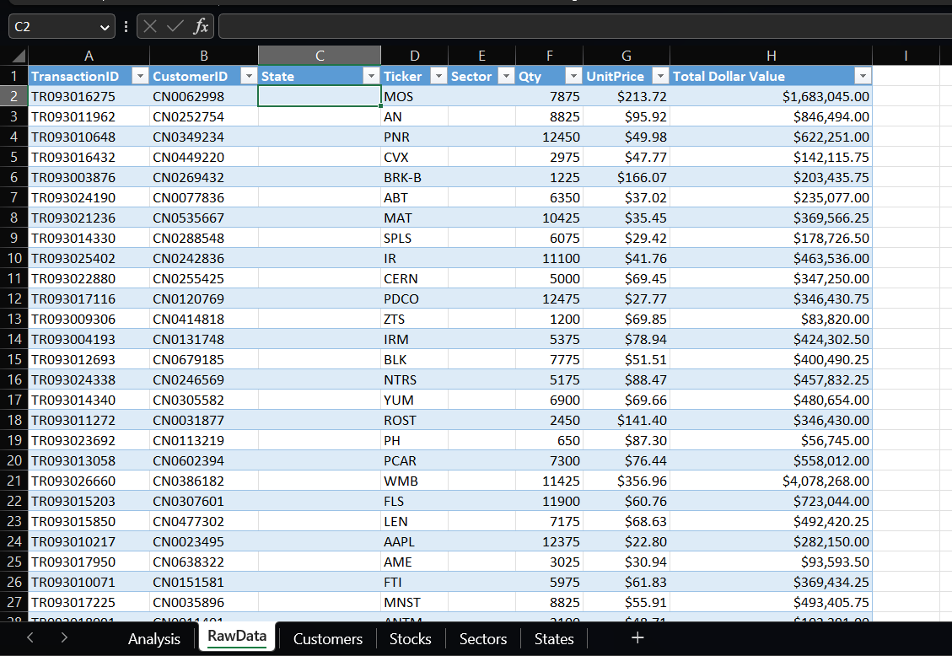Open the TransactionID filter dropdown
The image size is (952, 656).
[140, 76]
